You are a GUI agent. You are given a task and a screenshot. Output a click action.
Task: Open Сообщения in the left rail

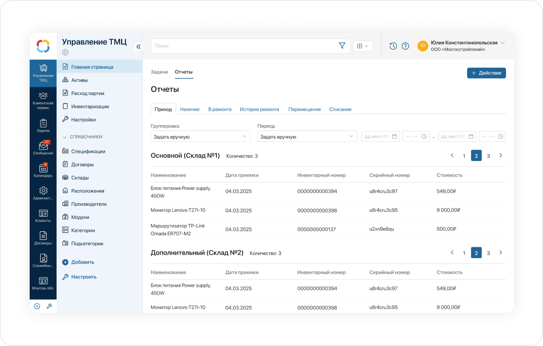43,148
